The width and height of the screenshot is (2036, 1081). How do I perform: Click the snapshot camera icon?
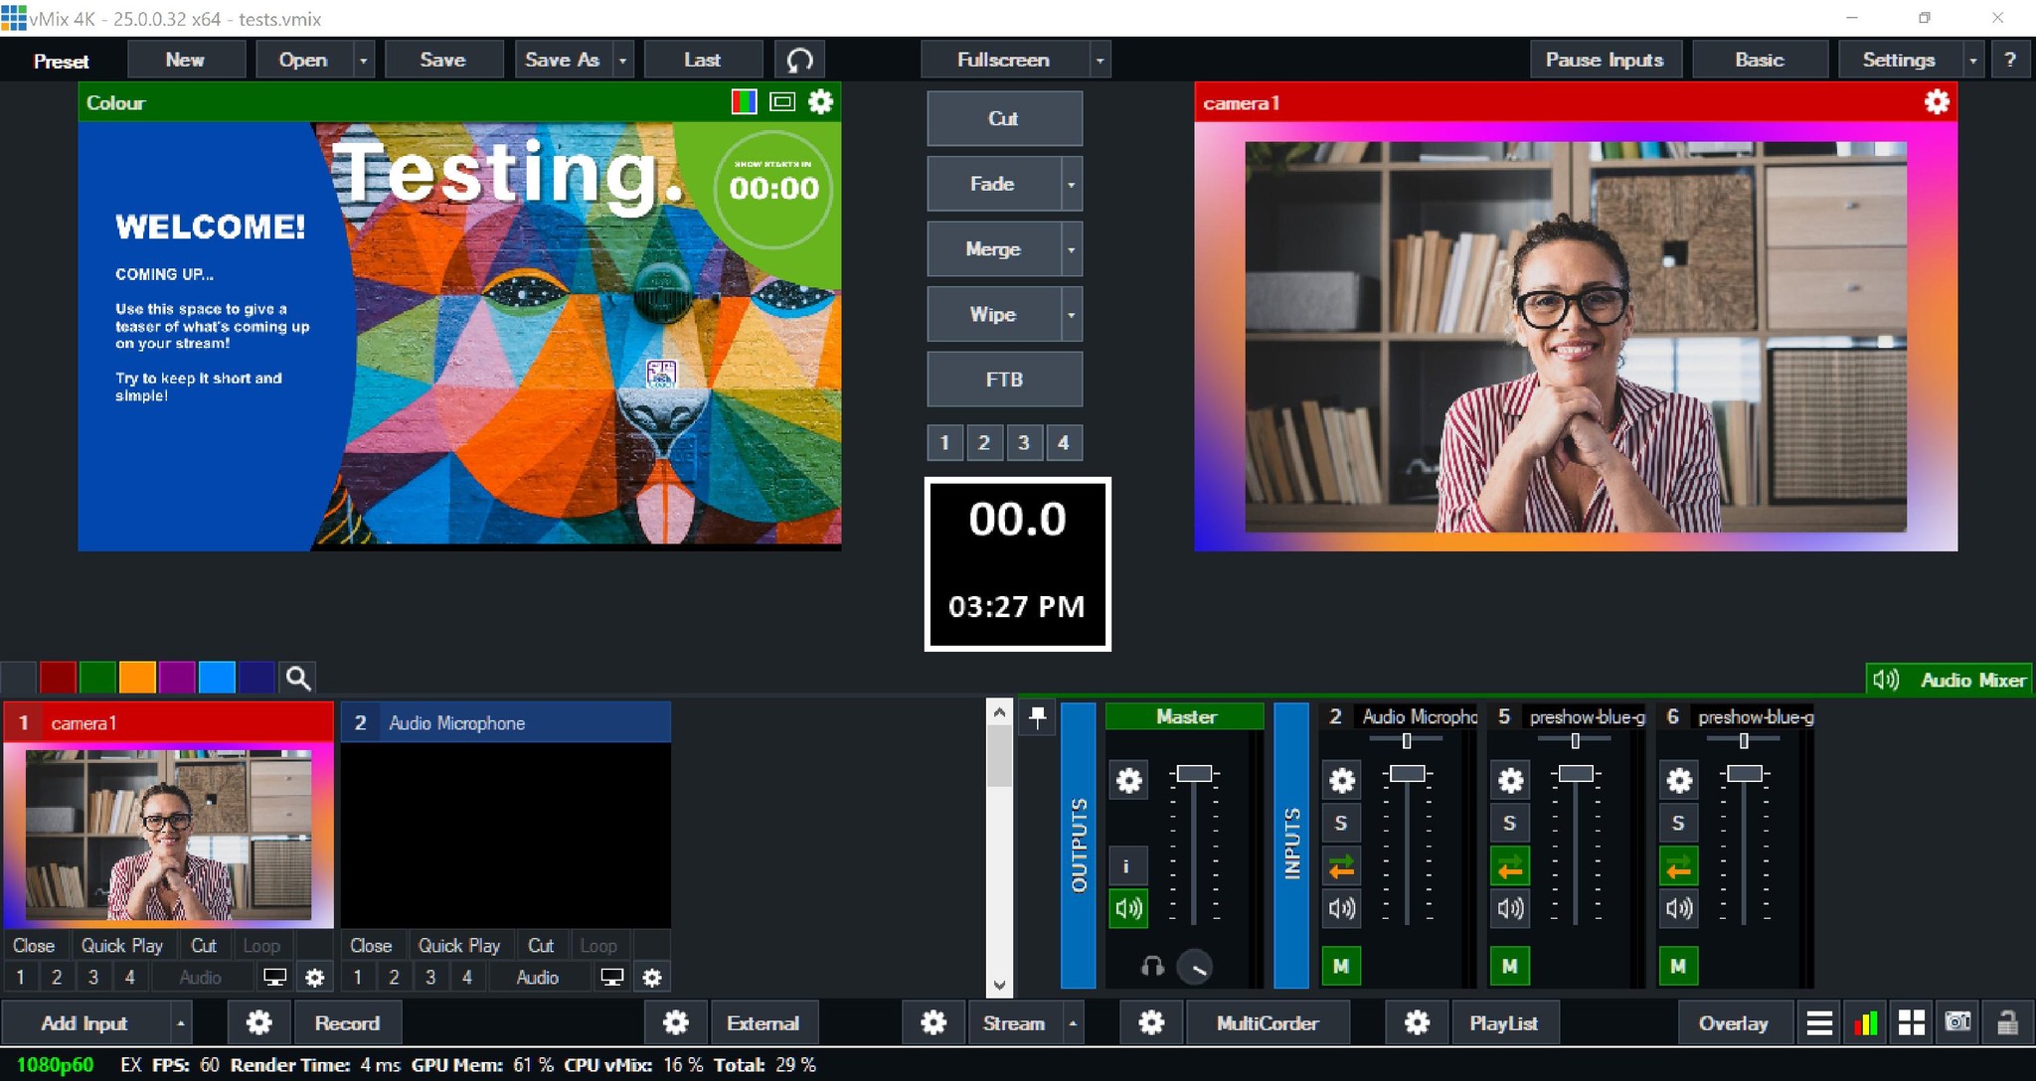1957,1022
